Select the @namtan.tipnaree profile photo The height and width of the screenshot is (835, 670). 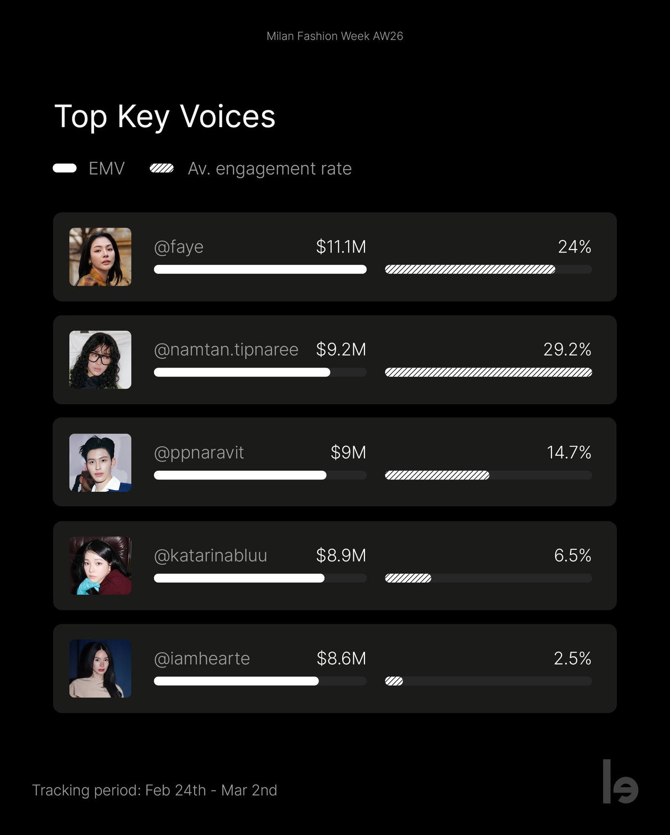coord(100,360)
